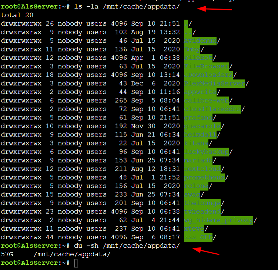Image resolution: width=278 pixels, height=270 pixels.
Task: Click the '/mnt/cache/appdata/' du output path
Action: (x=72, y=254)
